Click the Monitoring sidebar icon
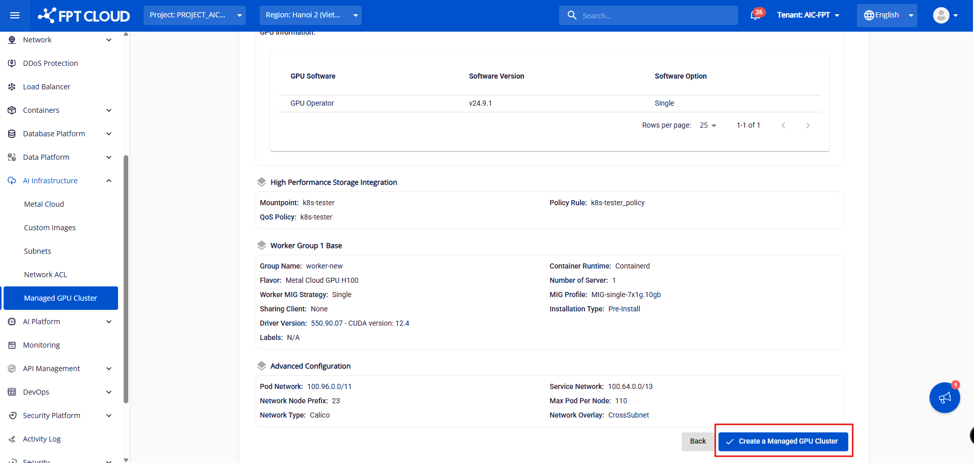 tap(12, 345)
